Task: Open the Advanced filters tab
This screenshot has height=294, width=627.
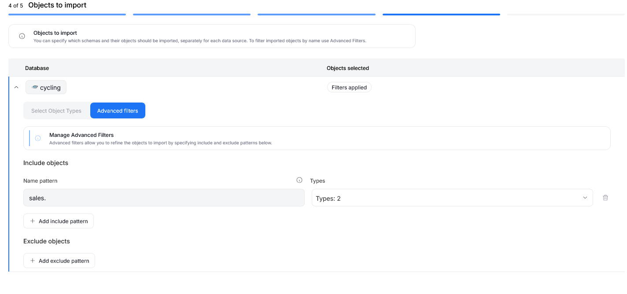Action: point(118,111)
